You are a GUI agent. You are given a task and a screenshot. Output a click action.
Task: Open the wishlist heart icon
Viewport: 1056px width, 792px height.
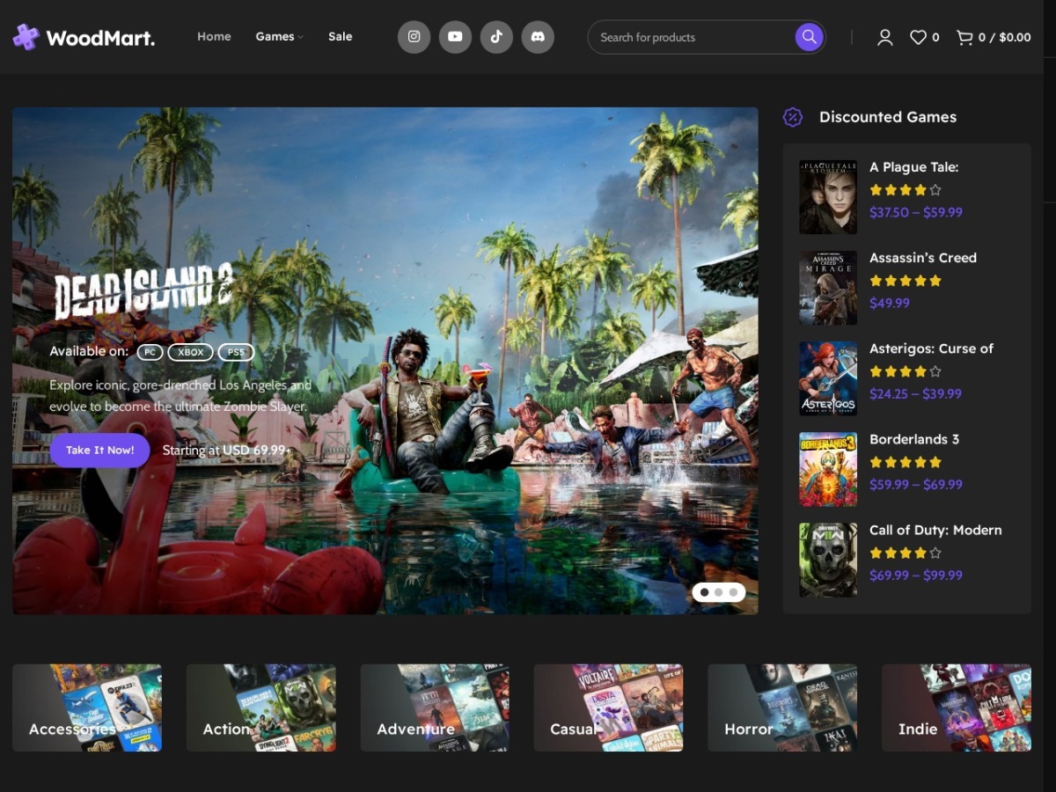click(918, 37)
